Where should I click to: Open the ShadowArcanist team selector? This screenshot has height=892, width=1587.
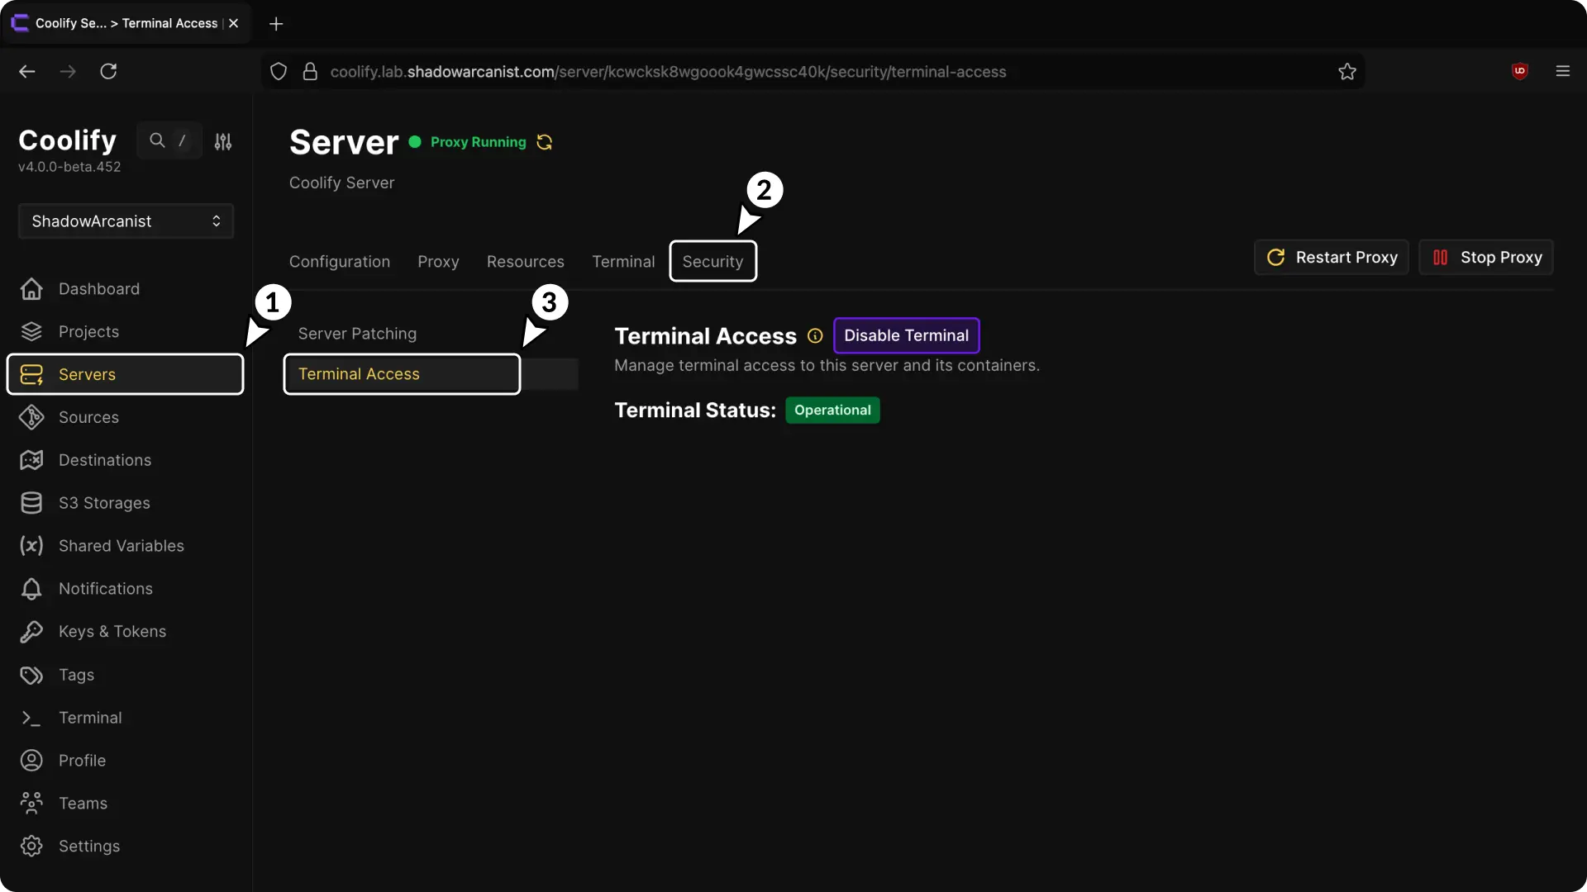pyautogui.click(x=125, y=221)
